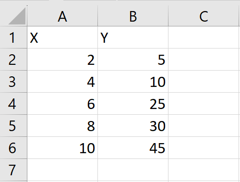Image resolution: width=240 pixels, height=182 pixels.
Task: Select row 4 header
Action: pyautogui.click(x=13, y=104)
